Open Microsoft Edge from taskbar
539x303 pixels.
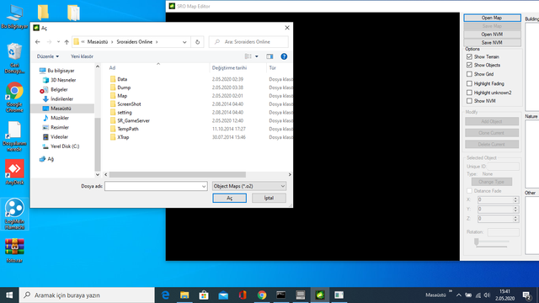(x=165, y=295)
